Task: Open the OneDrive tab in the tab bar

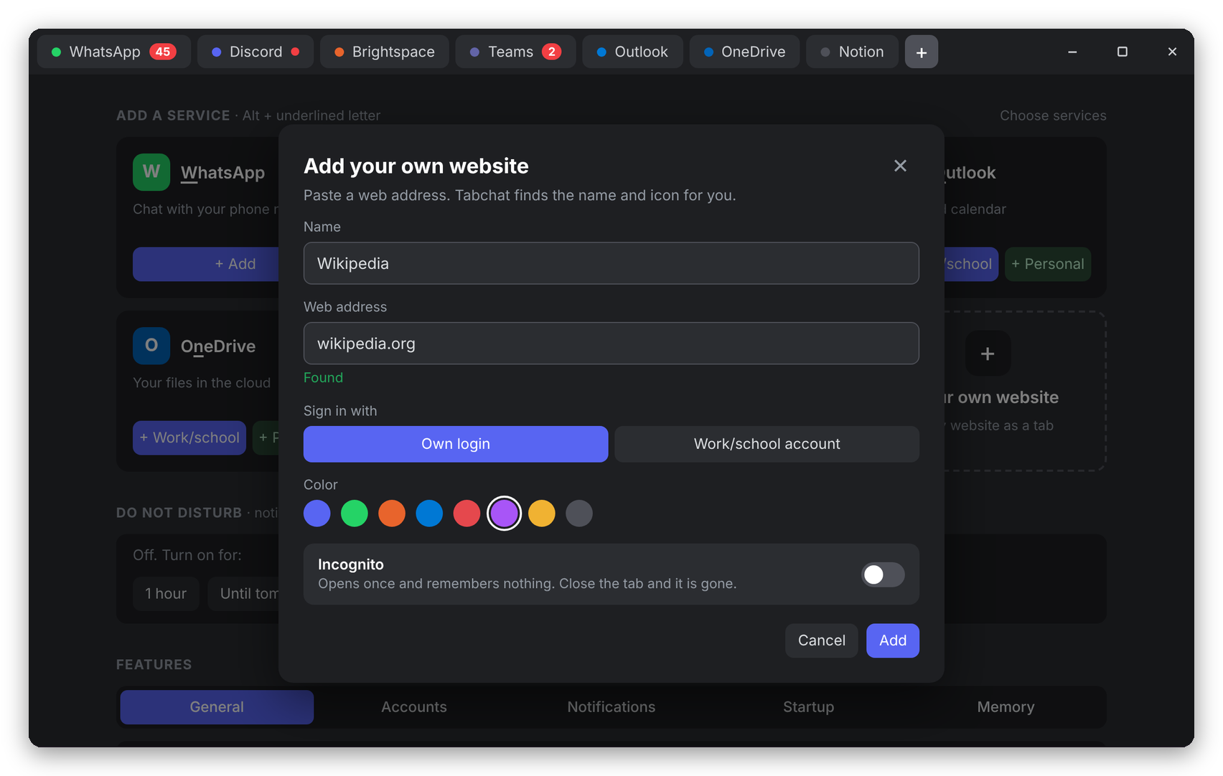Action: coord(745,52)
